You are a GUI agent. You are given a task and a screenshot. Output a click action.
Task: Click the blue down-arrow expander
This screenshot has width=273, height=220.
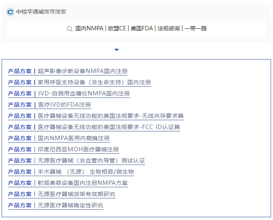[x=116, y=50]
